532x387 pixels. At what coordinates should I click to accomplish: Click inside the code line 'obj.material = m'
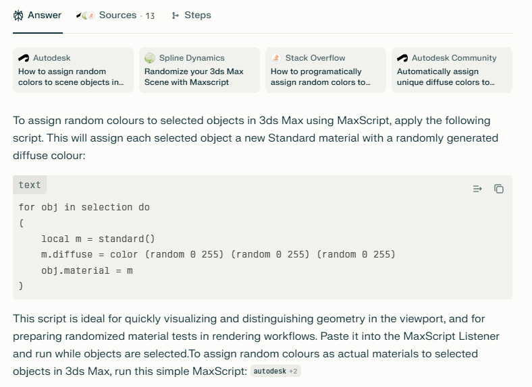[87, 270]
